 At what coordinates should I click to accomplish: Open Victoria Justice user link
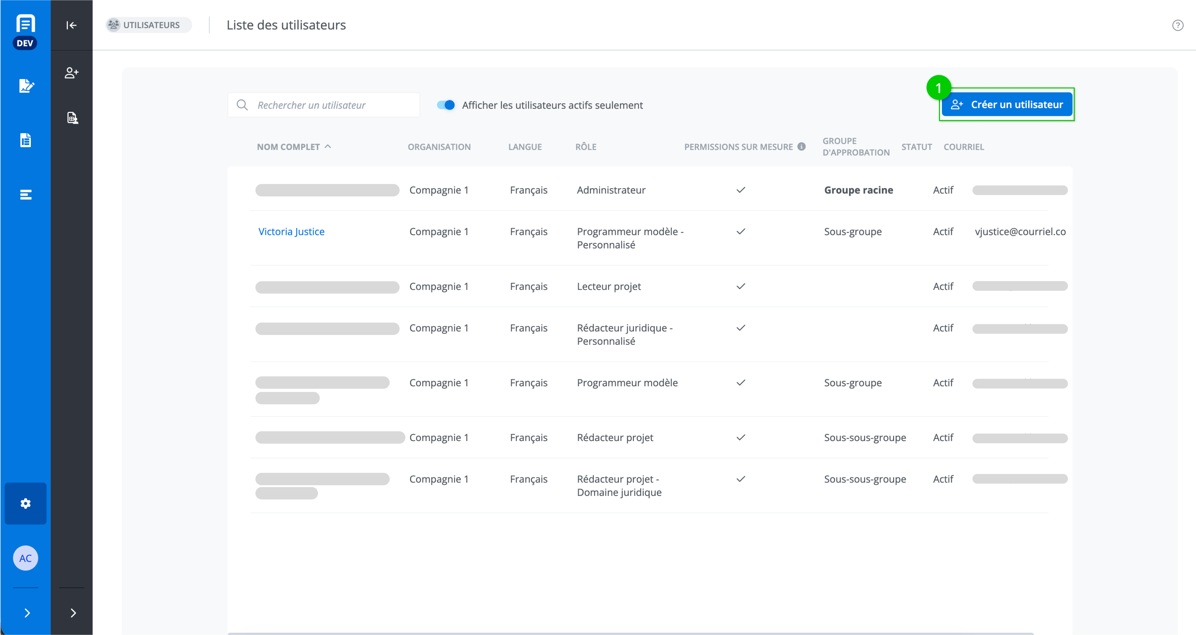click(291, 232)
